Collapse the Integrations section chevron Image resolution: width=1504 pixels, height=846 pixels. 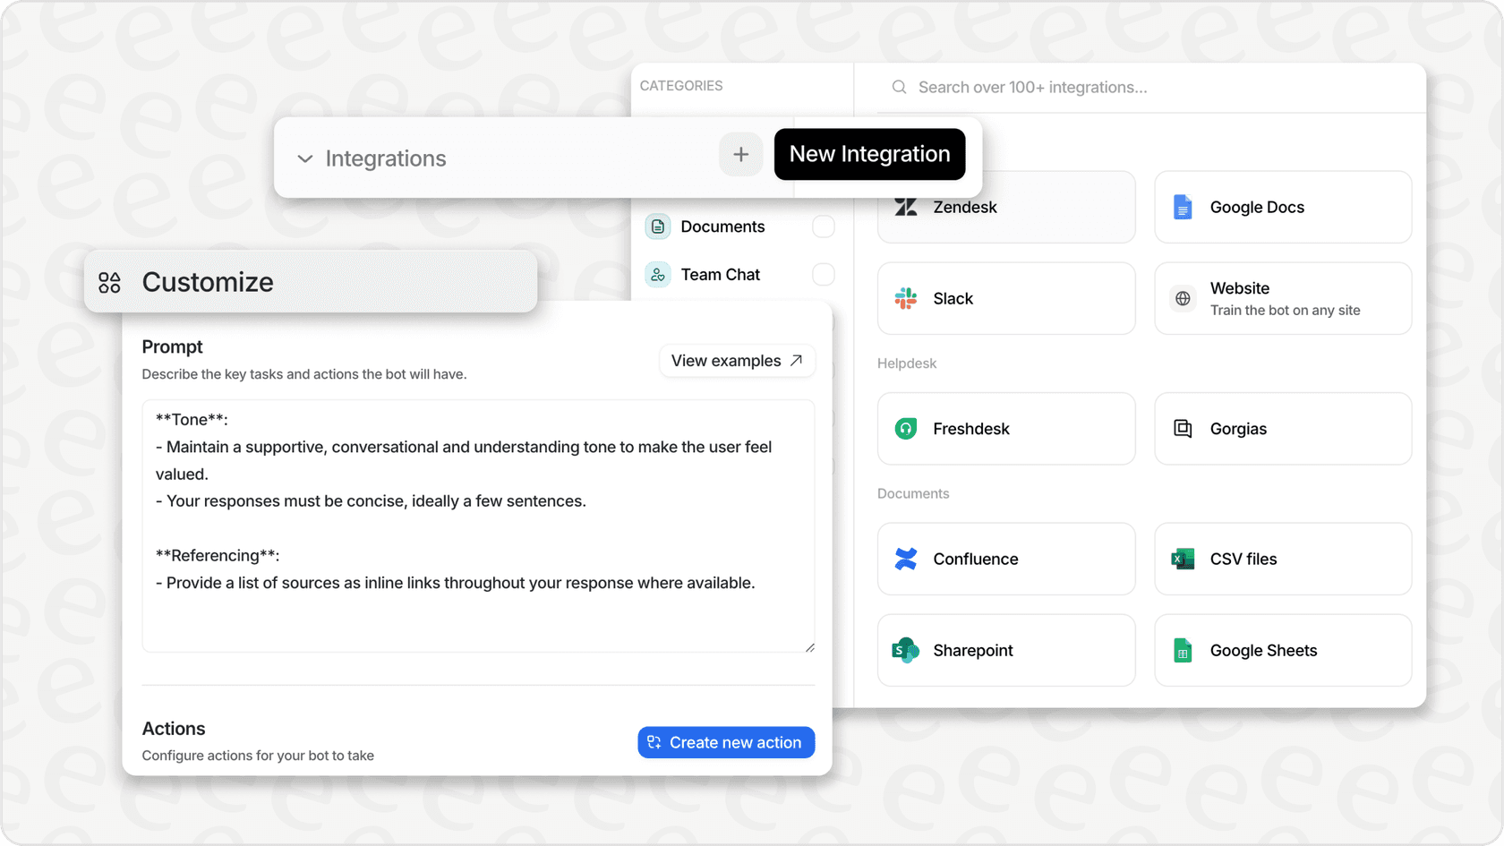click(305, 159)
